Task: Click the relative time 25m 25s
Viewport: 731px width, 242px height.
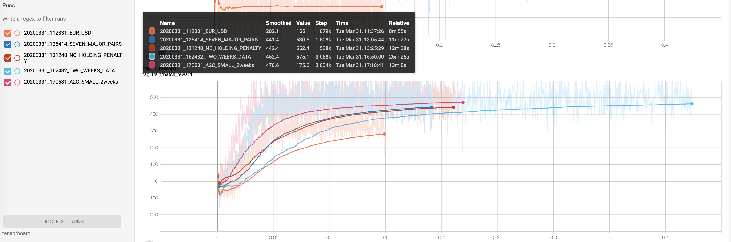Action: pyautogui.click(x=399, y=57)
